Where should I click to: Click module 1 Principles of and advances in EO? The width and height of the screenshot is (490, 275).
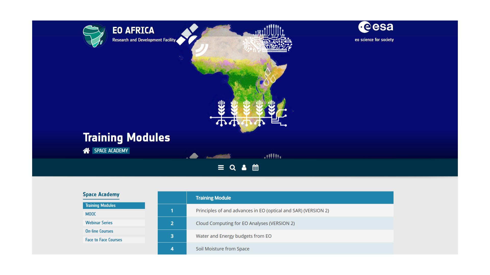(262, 210)
